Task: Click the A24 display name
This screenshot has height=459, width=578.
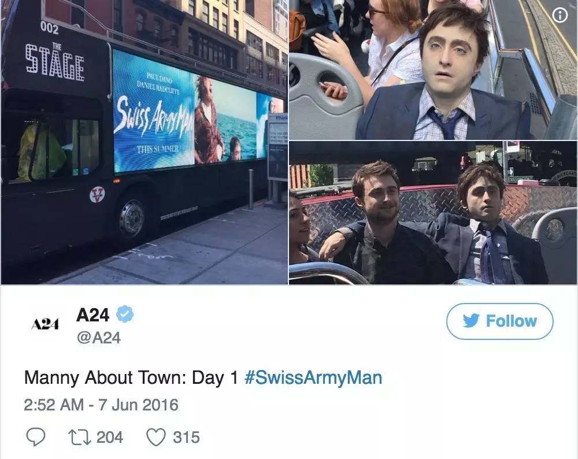Action: tap(92, 315)
